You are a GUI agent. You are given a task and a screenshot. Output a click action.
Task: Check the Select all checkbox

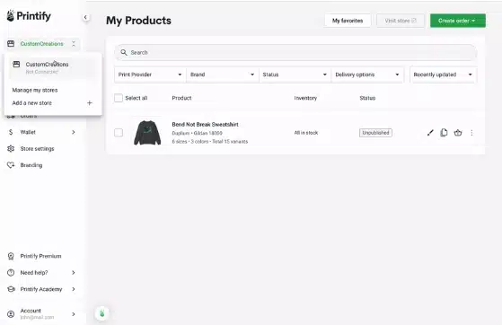click(119, 98)
